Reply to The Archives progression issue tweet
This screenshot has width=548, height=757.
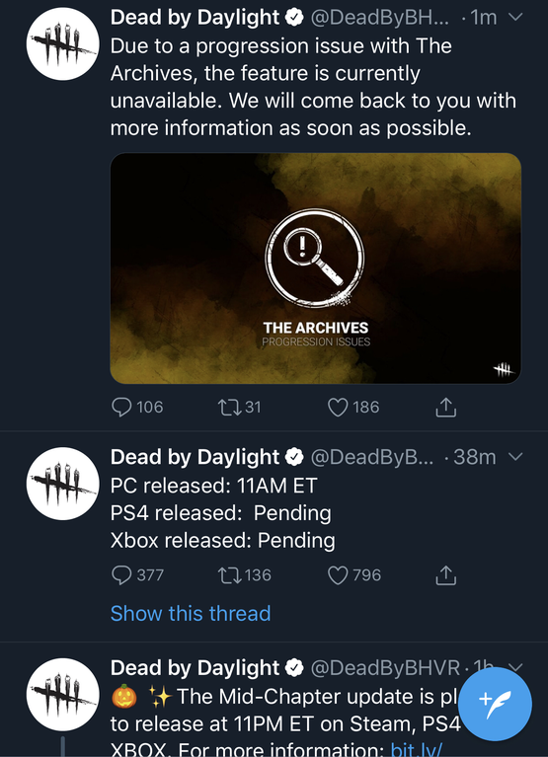(x=121, y=407)
